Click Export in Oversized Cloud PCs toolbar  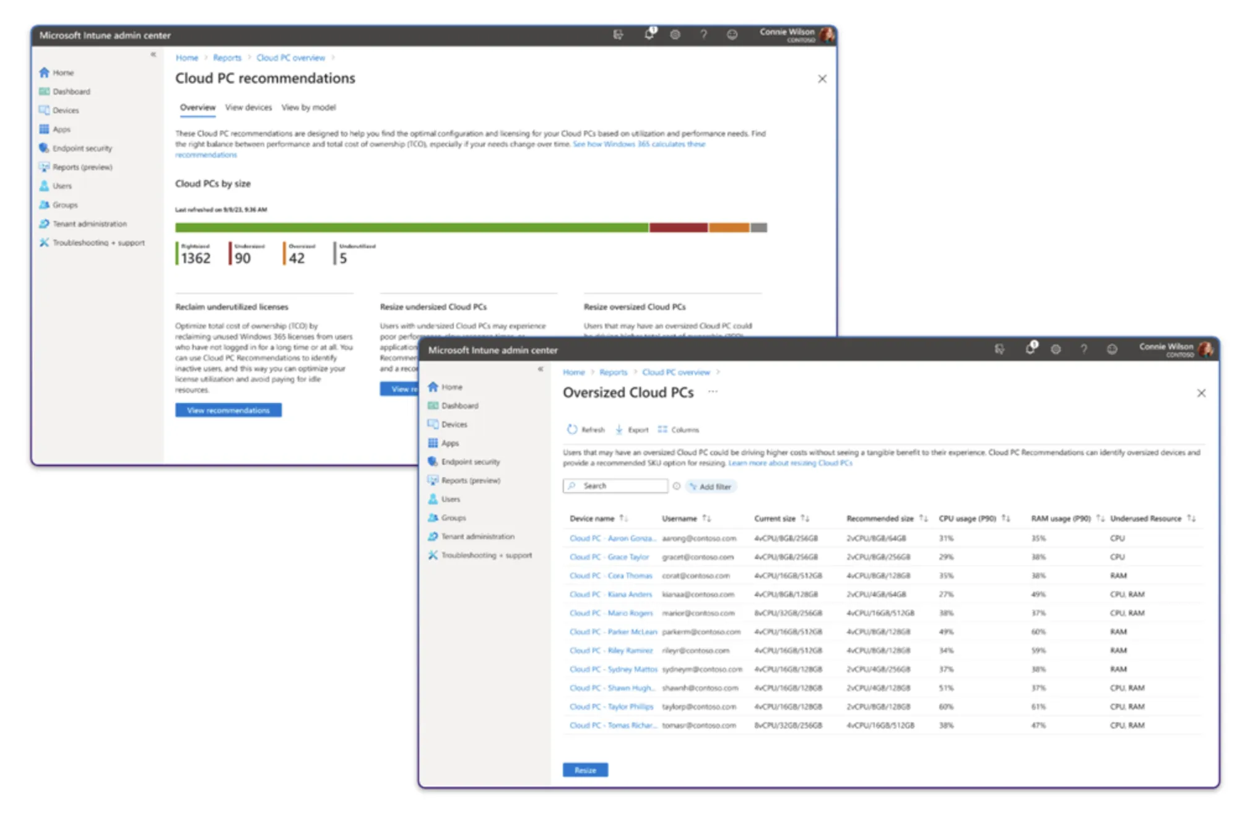(x=632, y=430)
